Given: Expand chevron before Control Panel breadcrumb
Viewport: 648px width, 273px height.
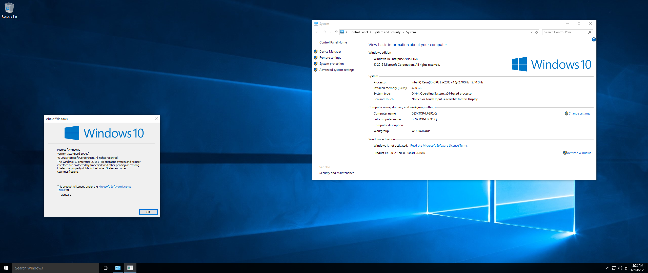Looking at the screenshot, I should click(x=347, y=32).
